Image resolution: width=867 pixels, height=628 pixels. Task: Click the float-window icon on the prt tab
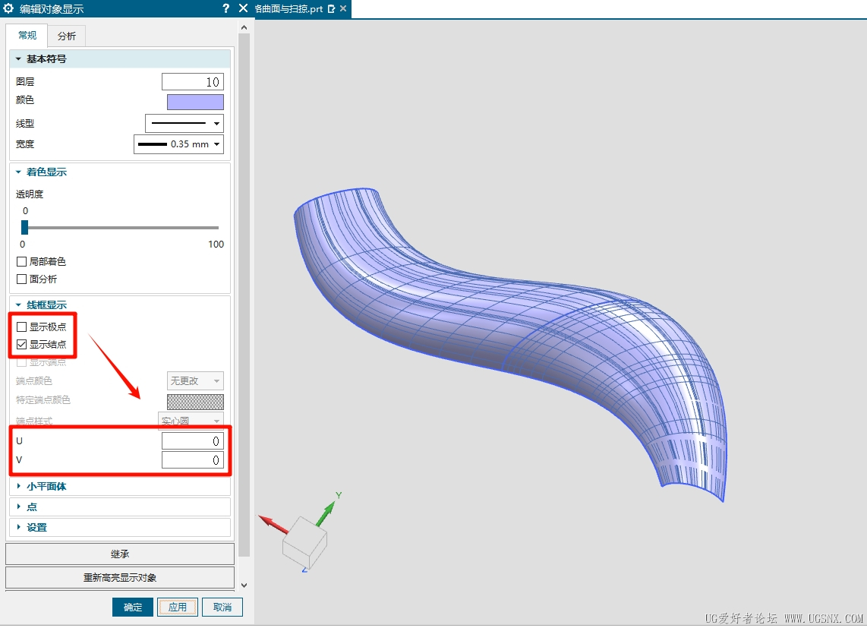point(331,9)
